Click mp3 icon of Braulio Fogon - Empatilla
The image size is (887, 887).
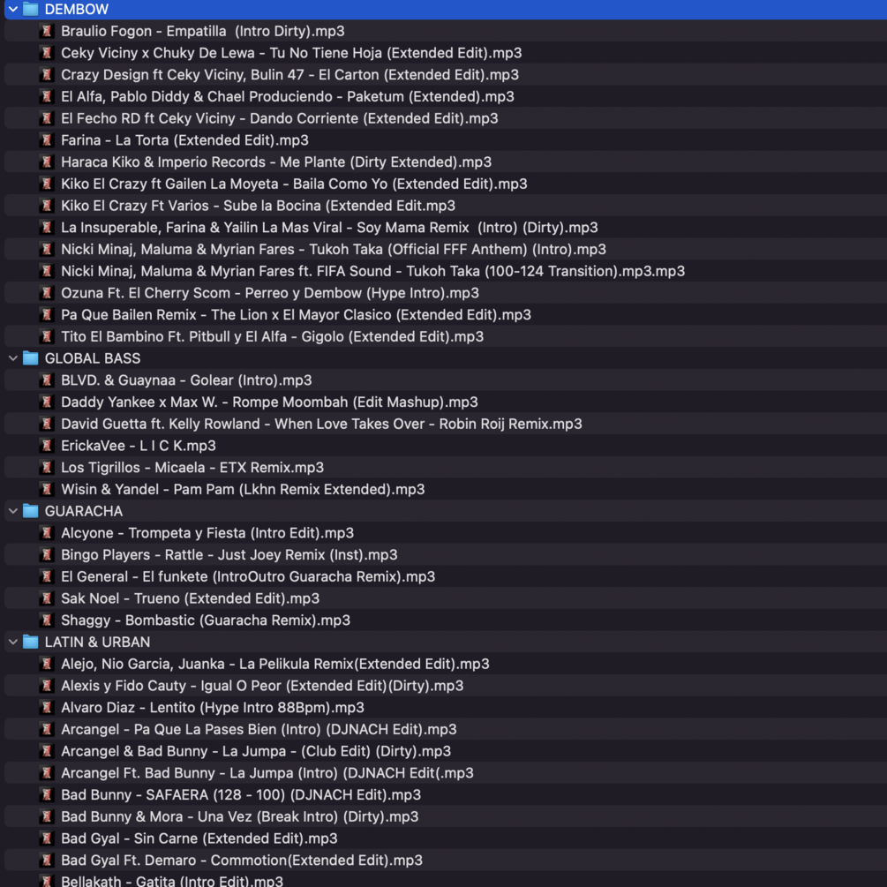(47, 31)
